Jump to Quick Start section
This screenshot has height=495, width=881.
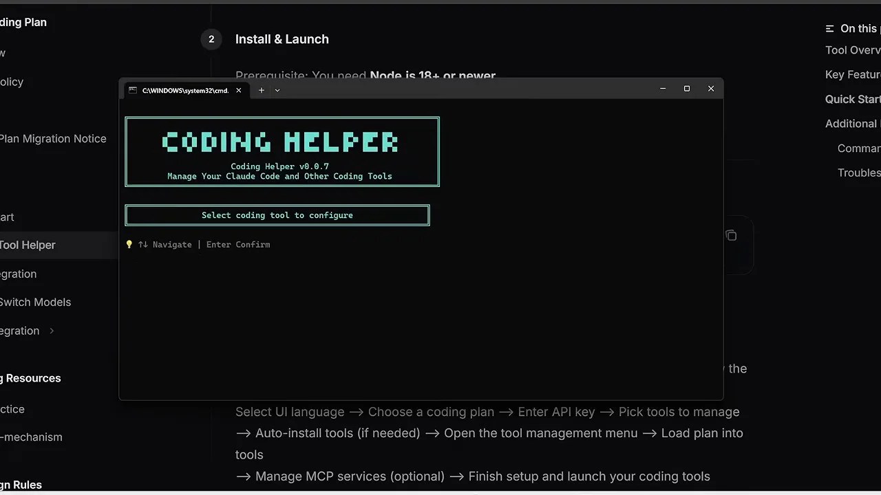[x=853, y=99]
